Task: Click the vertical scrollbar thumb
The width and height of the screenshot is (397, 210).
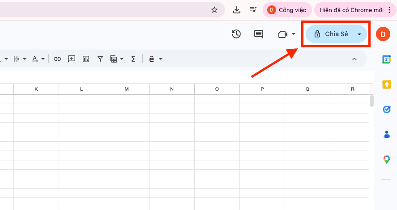Action: click(x=371, y=101)
